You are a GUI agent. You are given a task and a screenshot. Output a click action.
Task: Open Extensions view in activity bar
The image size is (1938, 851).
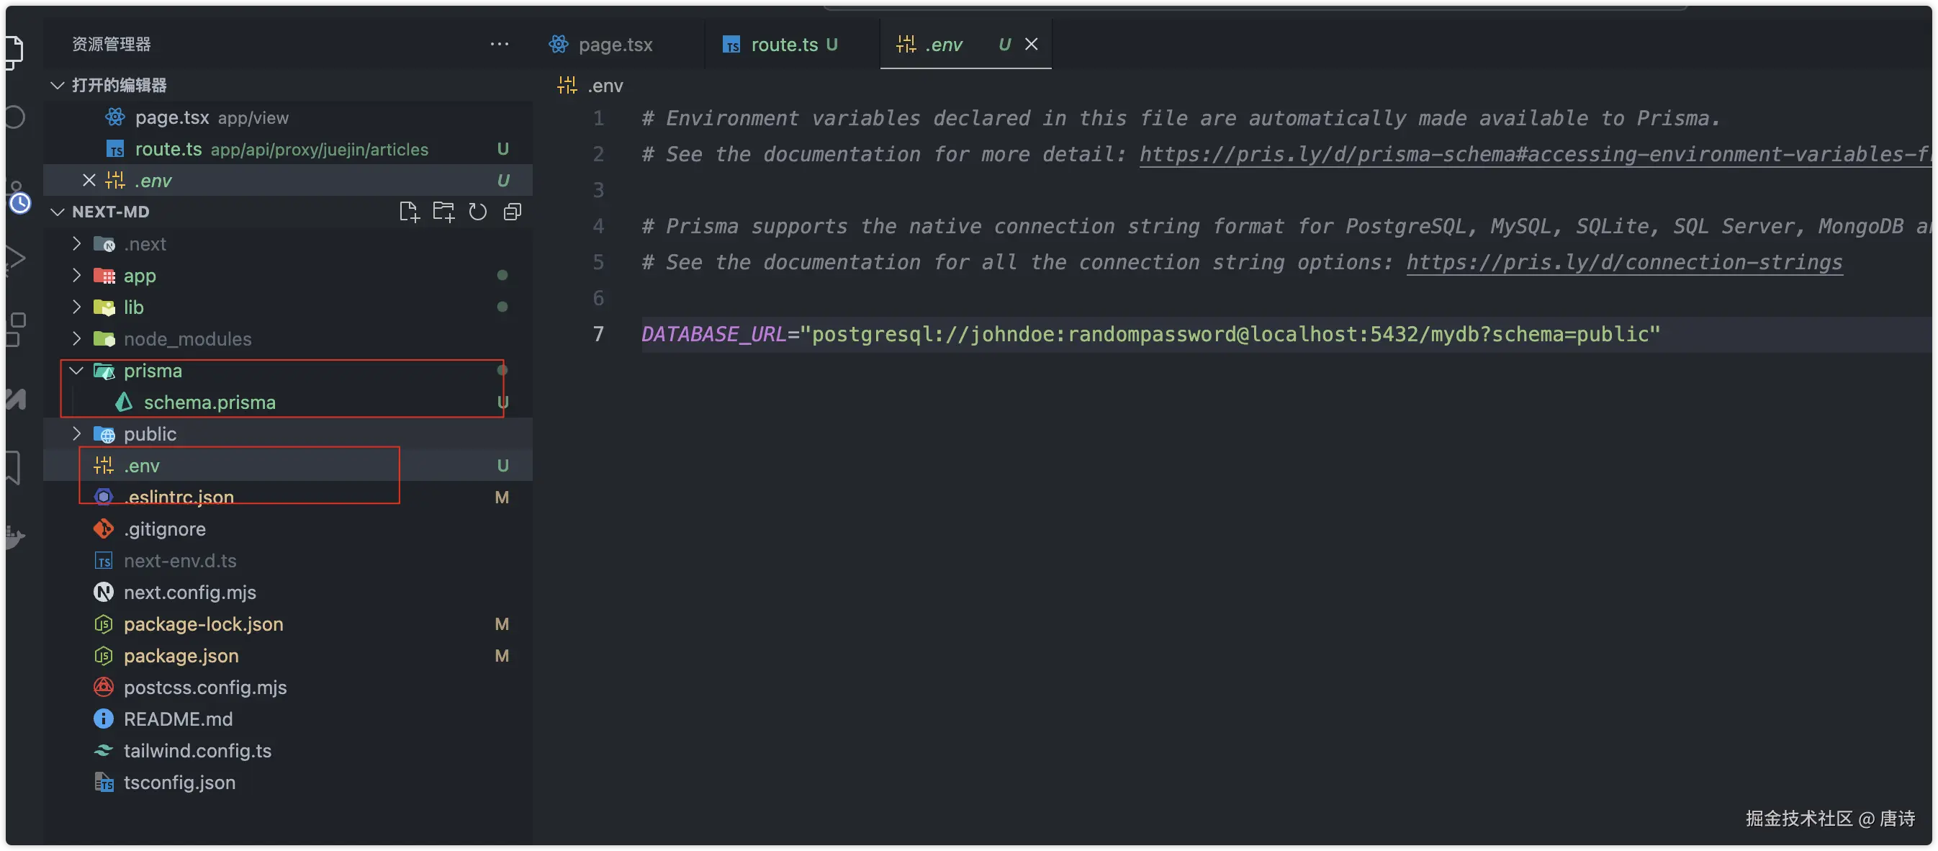coord(15,329)
